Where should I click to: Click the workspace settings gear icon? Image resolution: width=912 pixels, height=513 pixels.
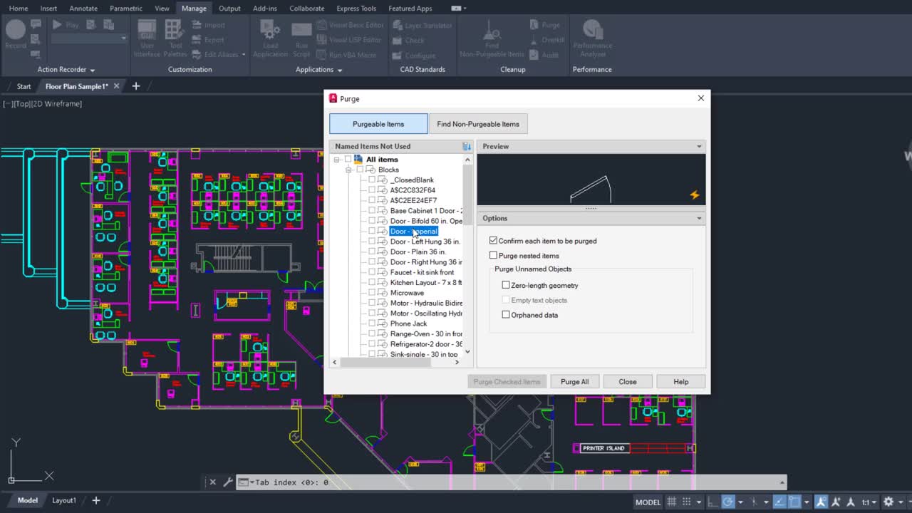pos(888,502)
